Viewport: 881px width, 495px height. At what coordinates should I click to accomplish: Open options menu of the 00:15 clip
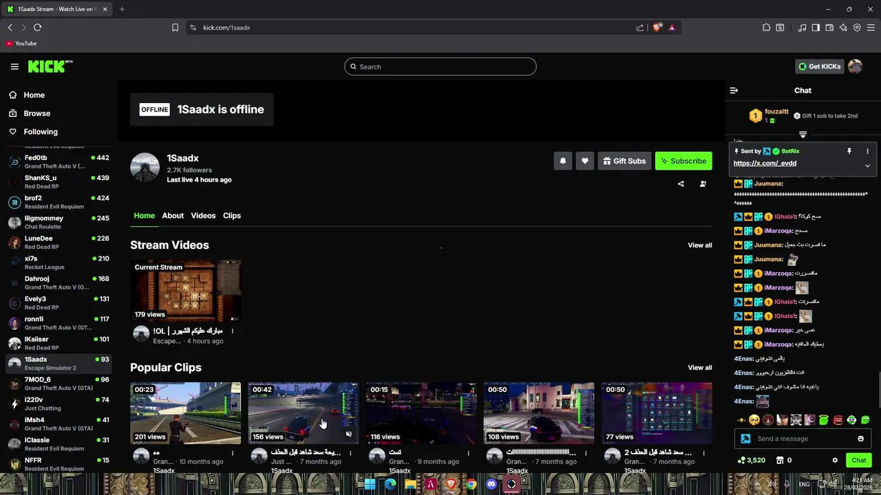click(468, 453)
